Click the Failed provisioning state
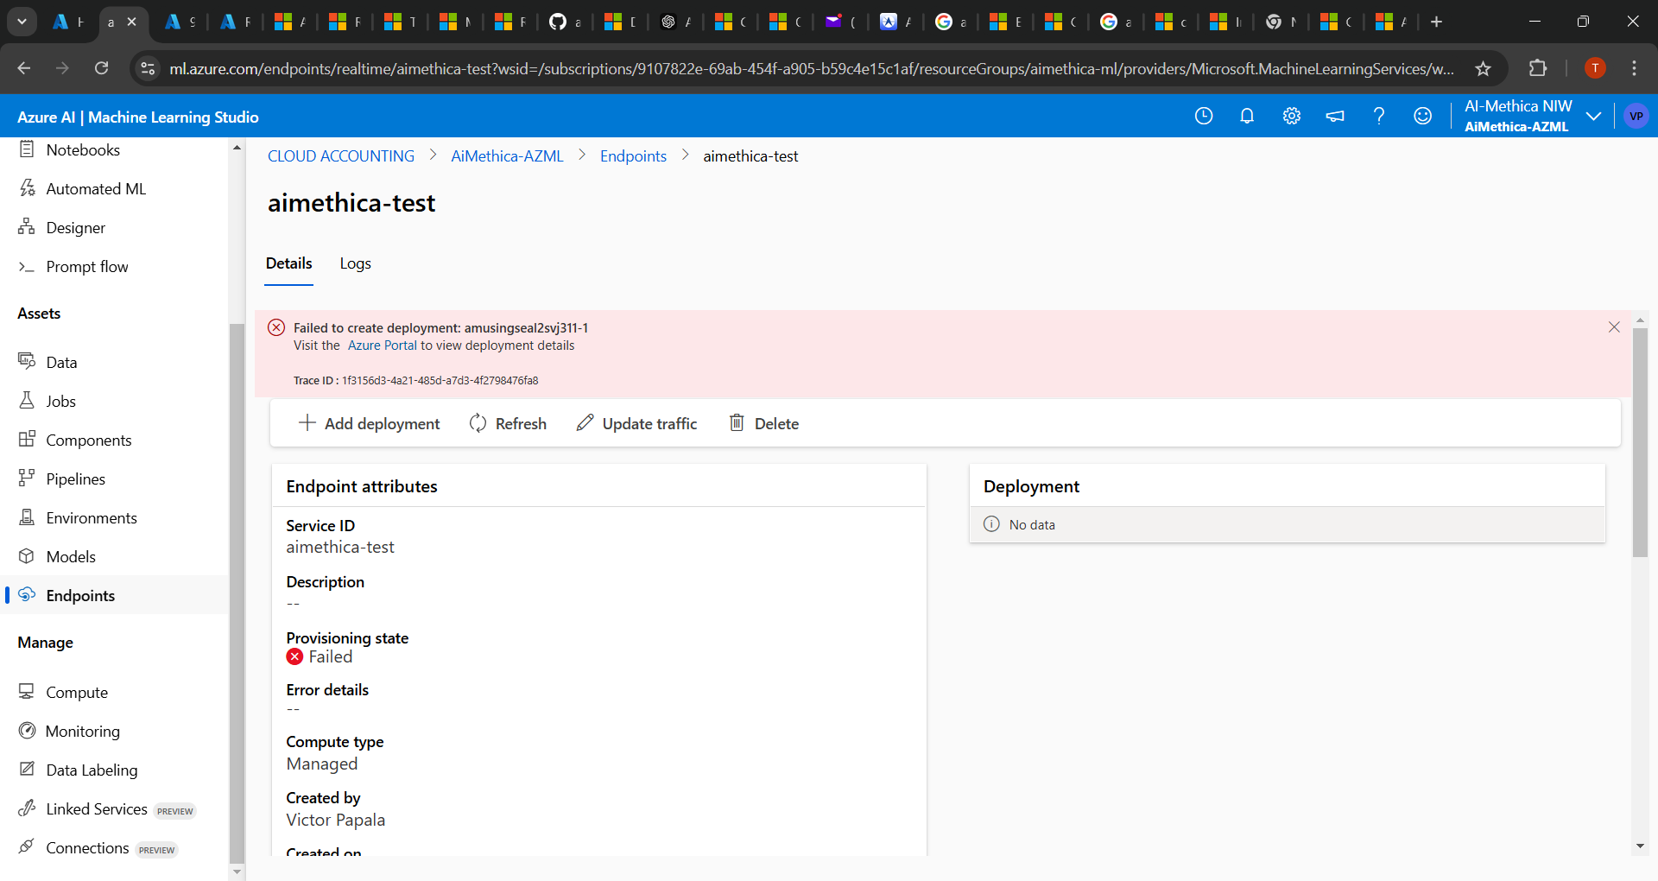Image resolution: width=1658 pixels, height=881 pixels. [320, 656]
